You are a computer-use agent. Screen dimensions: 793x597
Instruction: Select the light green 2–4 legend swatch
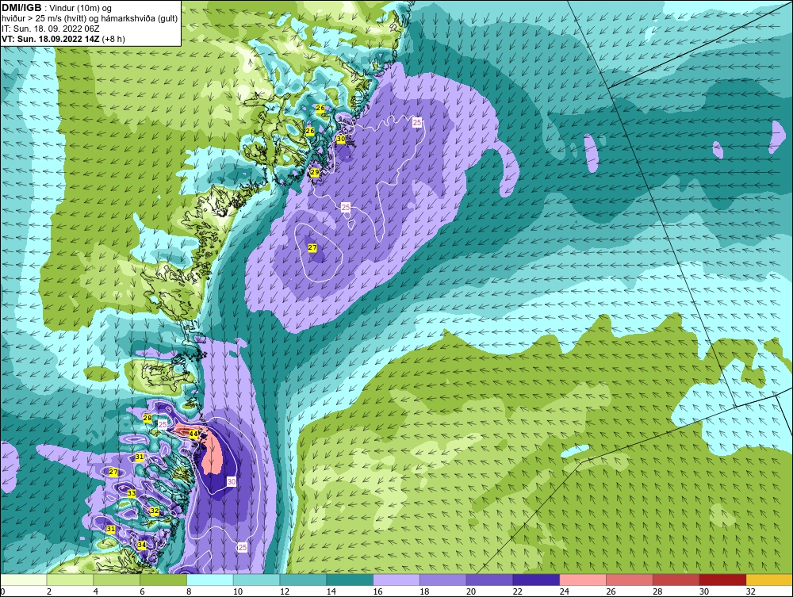point(70,580)
